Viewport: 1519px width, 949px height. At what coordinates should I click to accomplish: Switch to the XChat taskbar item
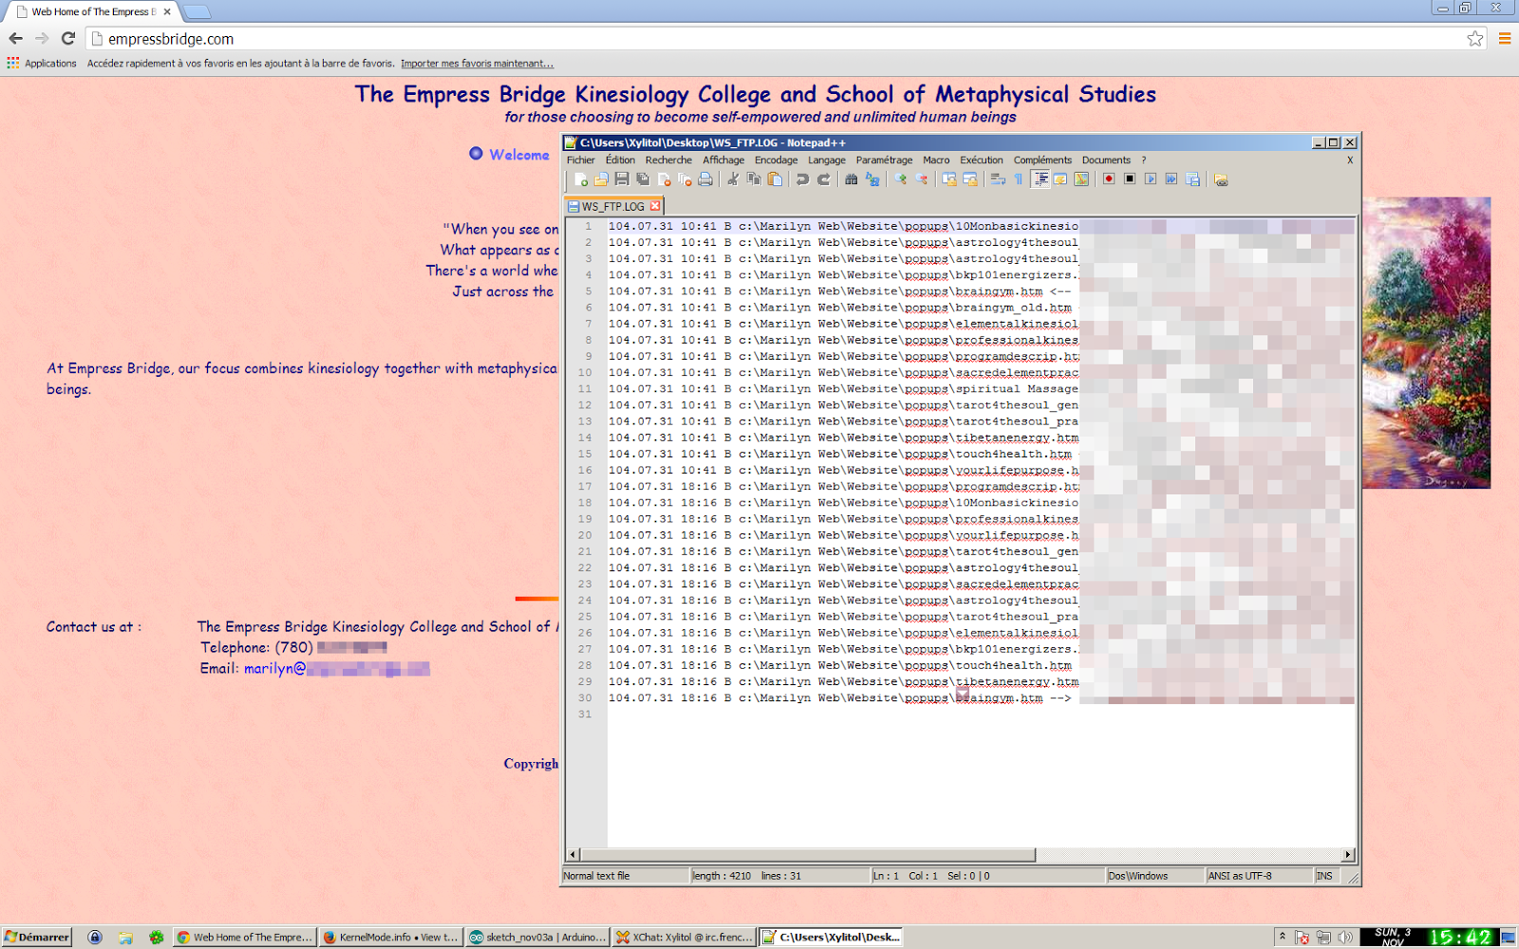tap(684, 937)
